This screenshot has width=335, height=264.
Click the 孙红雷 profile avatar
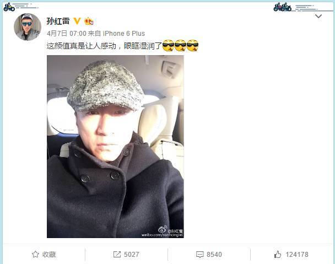click(x=28, y=27)
